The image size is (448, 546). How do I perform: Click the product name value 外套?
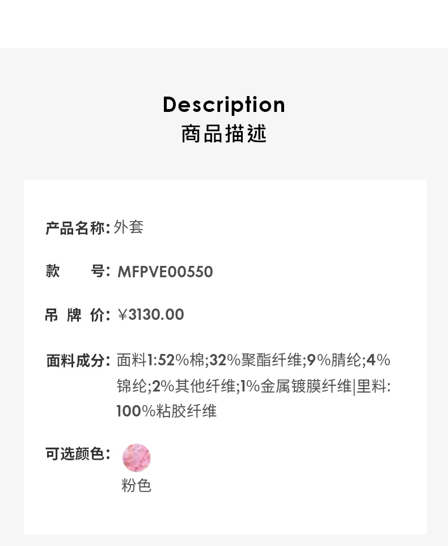tap(129, 227)
